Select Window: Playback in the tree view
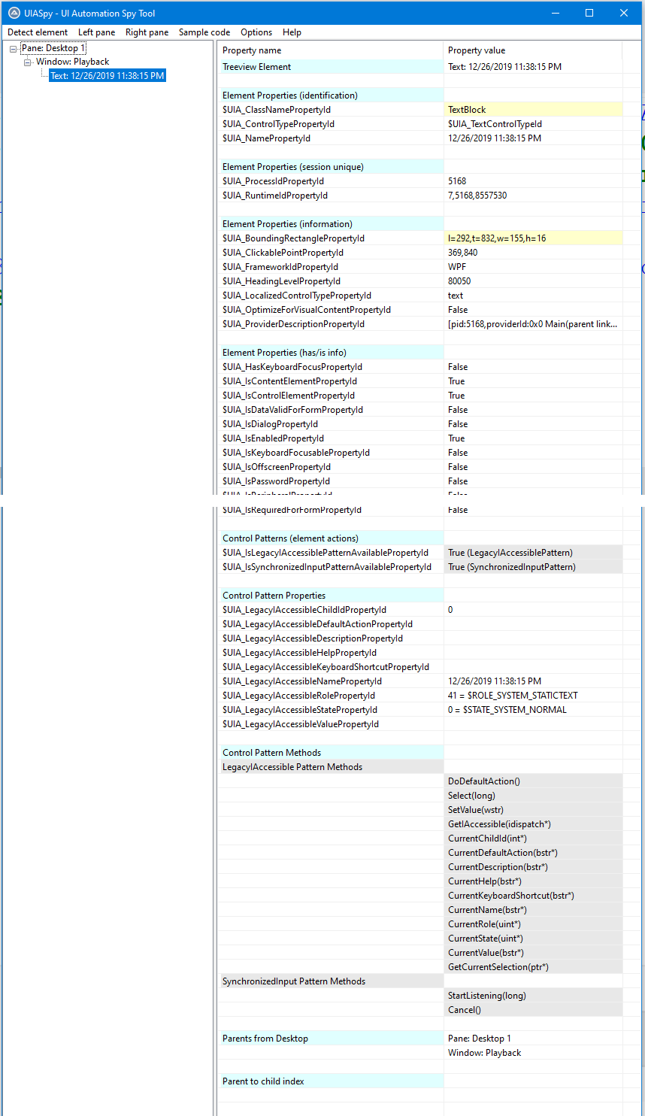The height and width of the screenshot is (1116, 645). 73,62
